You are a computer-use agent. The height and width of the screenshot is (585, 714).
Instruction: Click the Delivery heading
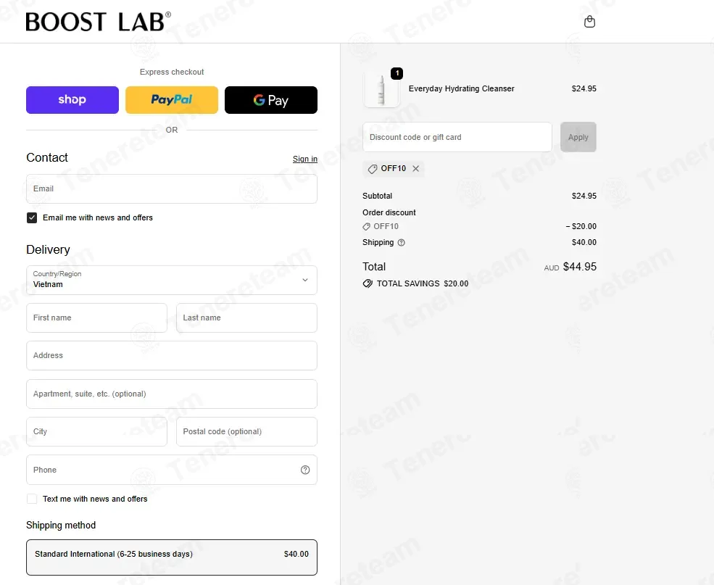(x=48, y=249)
